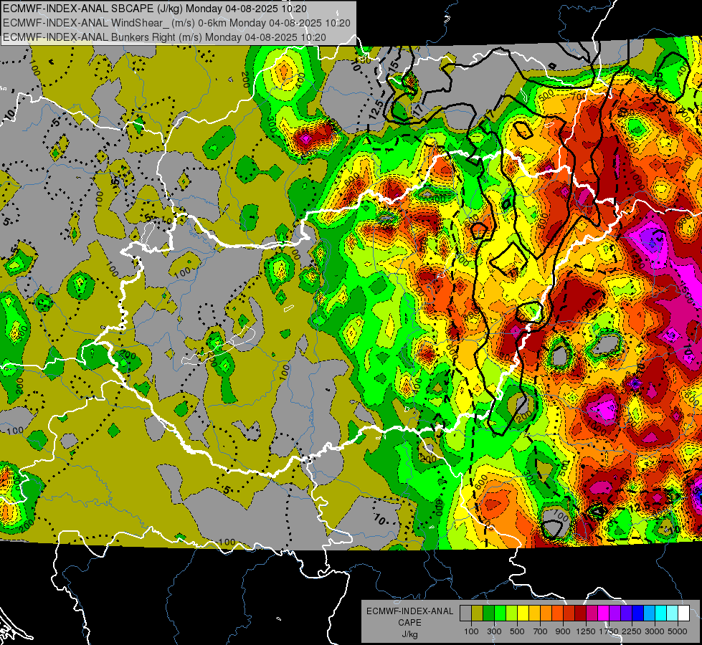Click the ECMWF-INDEX-ANAL legend title

[409, 611]
